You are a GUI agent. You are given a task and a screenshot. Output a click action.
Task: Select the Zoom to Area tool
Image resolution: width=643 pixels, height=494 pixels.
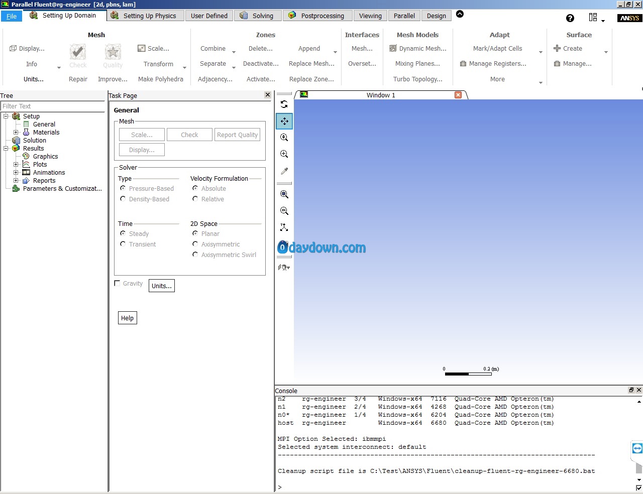[284, 154]
